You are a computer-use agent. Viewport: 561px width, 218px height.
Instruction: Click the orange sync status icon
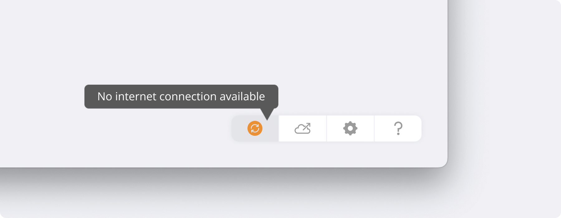pyautogui.click(x=255, y=128)
